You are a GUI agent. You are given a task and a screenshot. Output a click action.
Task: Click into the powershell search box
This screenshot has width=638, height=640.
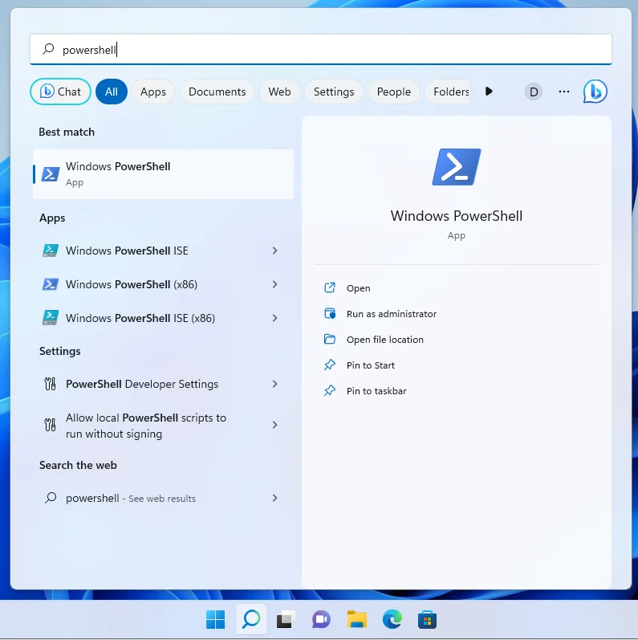[321, 50]
